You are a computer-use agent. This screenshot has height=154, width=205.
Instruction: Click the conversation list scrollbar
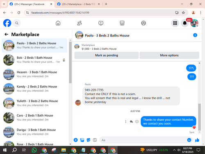click(x=70, y=62)
